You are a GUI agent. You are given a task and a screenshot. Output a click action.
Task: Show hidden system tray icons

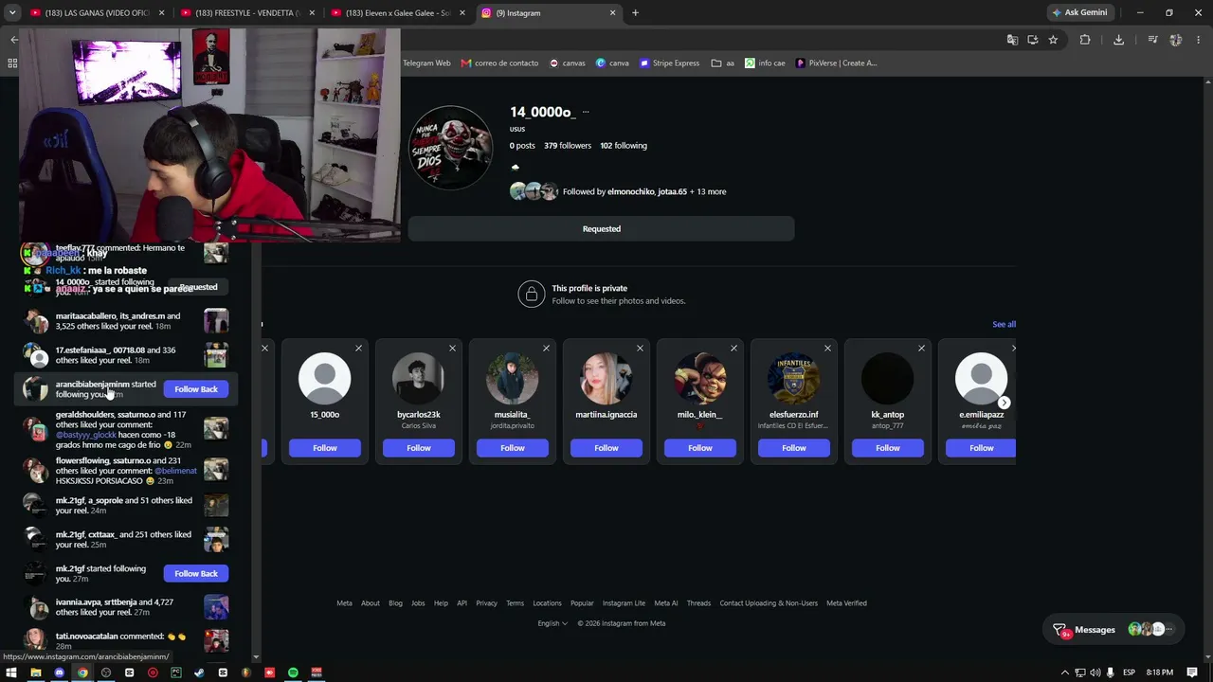tap(1065, 673)
